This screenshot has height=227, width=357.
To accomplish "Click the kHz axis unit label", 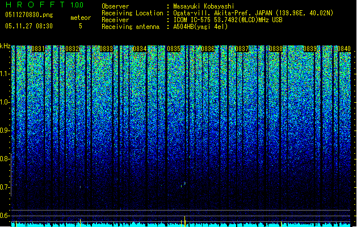I will tap(5, 46).
